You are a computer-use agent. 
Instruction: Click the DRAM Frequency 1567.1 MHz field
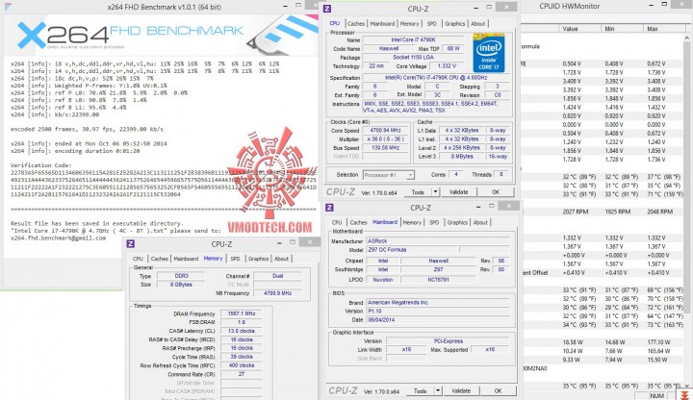(242, 313)
